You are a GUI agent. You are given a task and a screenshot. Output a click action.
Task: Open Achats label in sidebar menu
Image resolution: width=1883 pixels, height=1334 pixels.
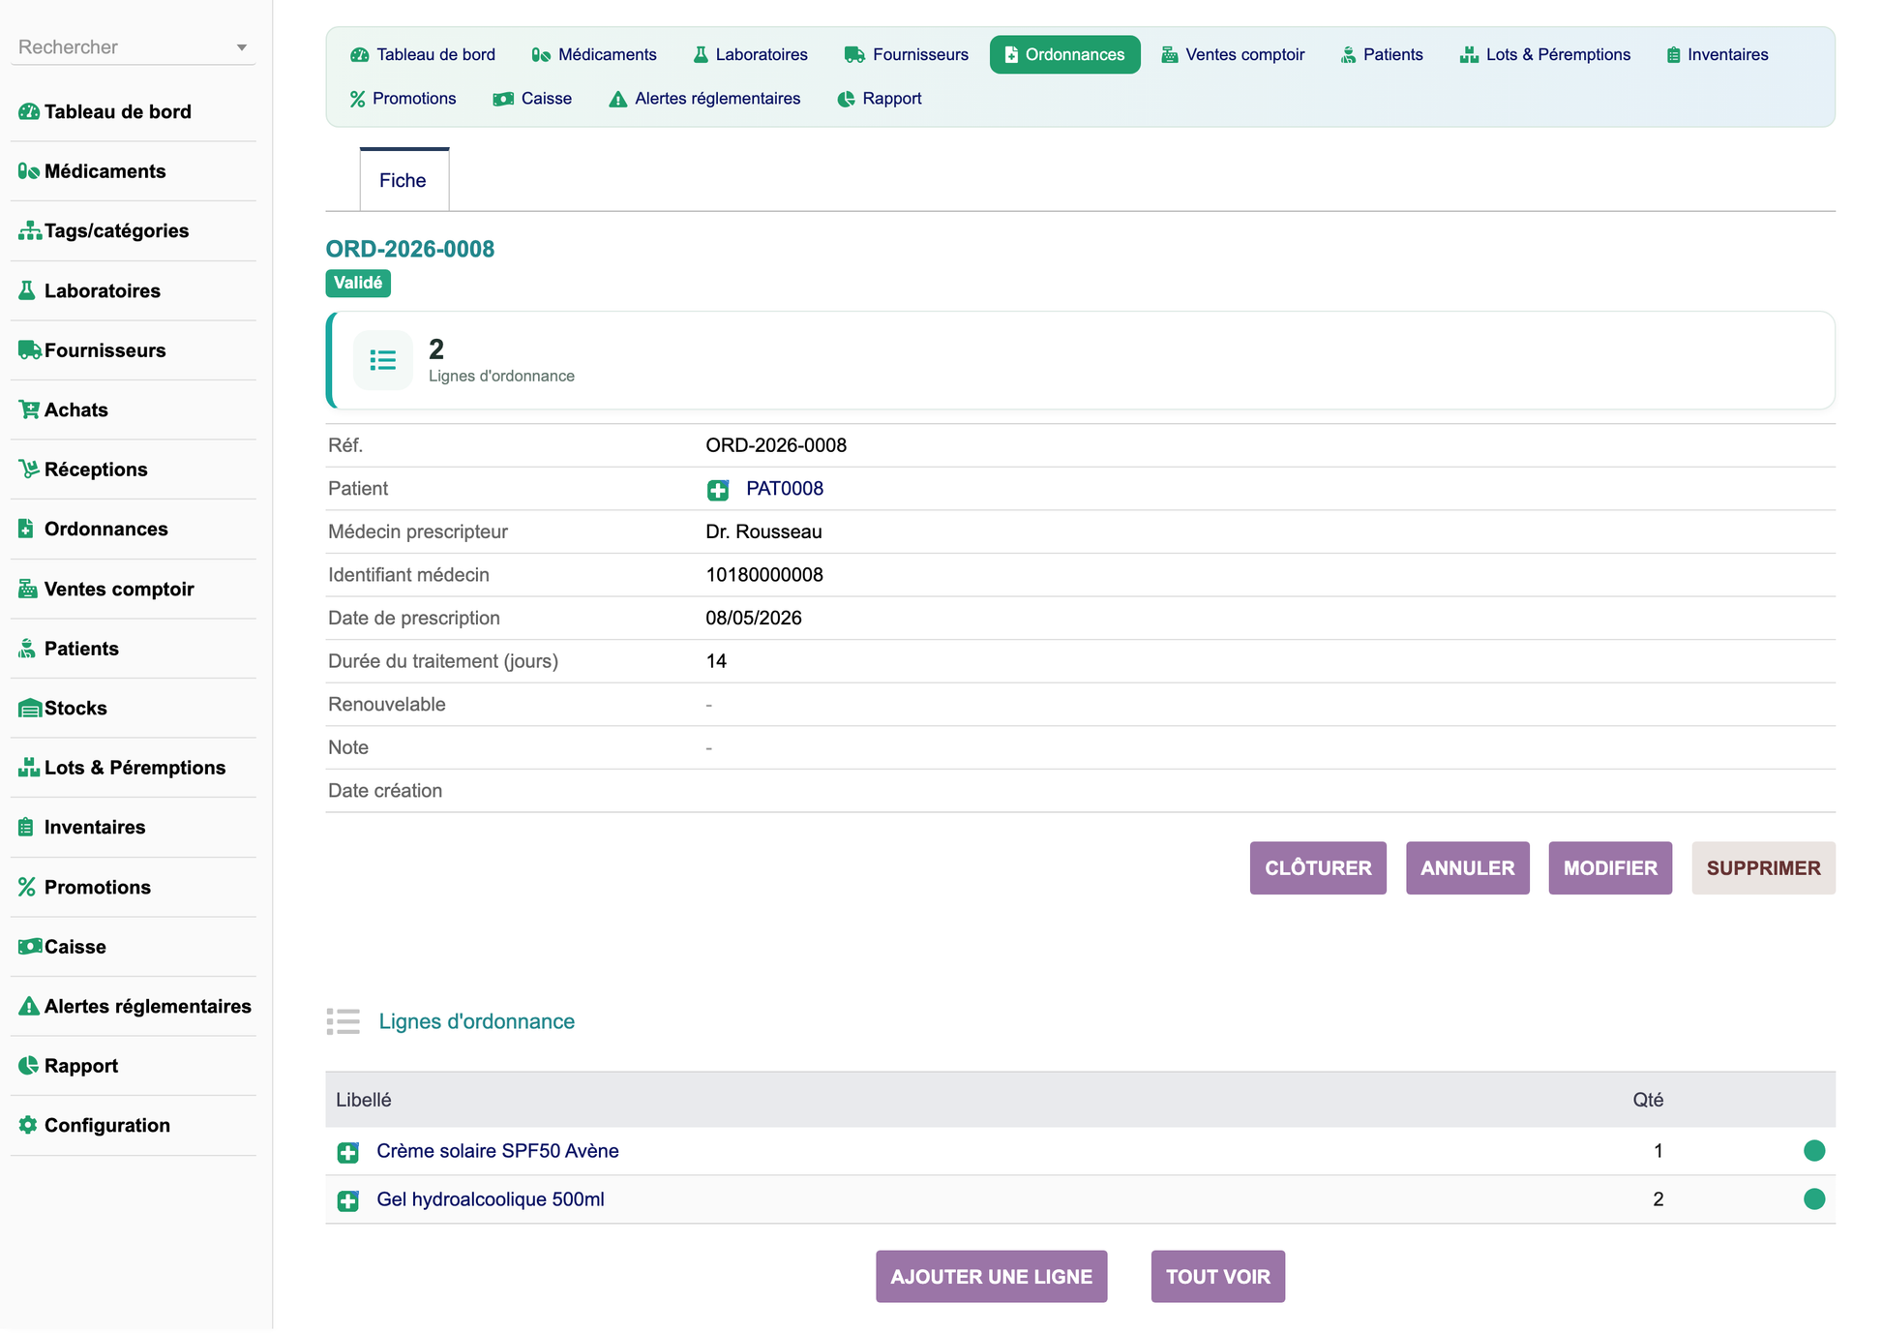tap(76, 410)
